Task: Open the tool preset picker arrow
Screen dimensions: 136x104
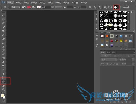Action: 8,7
